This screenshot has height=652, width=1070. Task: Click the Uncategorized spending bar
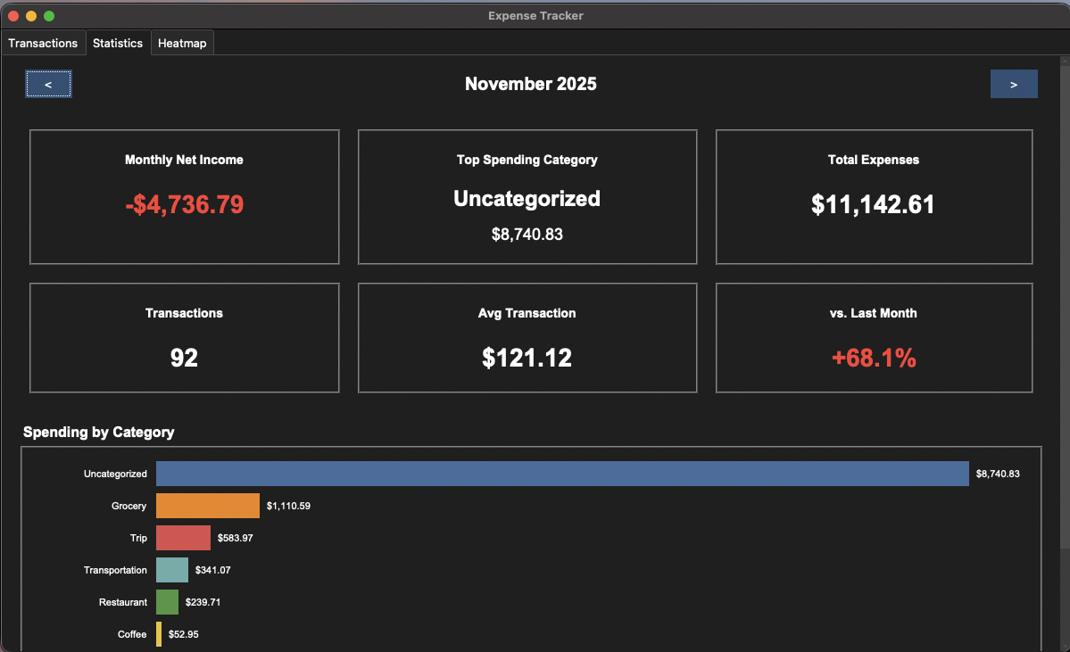pos(562,474)
